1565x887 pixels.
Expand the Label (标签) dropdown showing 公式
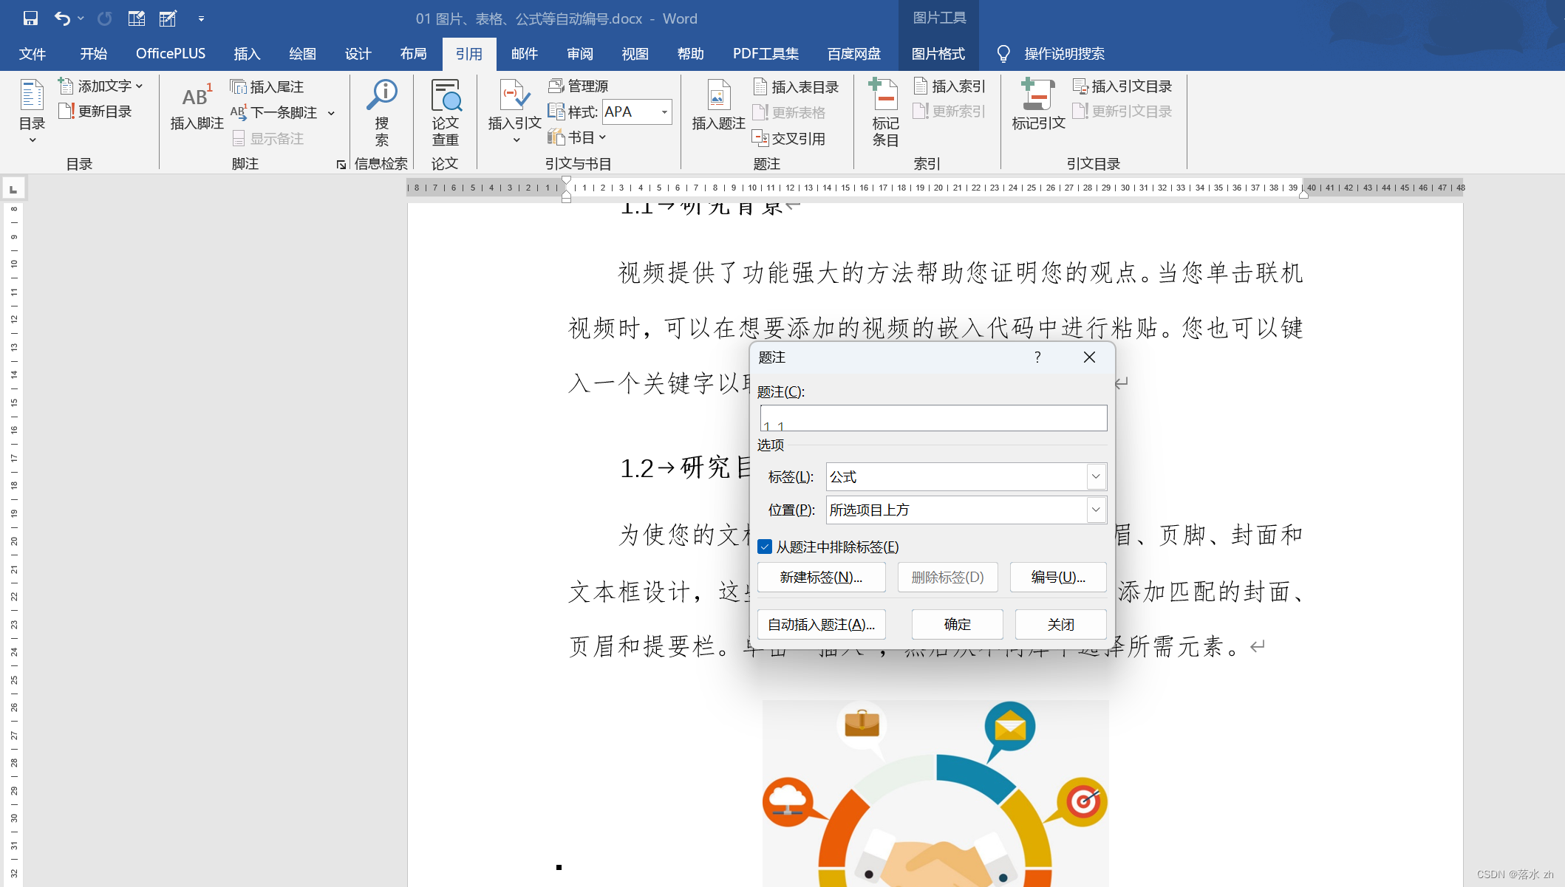pos(1096,477)
